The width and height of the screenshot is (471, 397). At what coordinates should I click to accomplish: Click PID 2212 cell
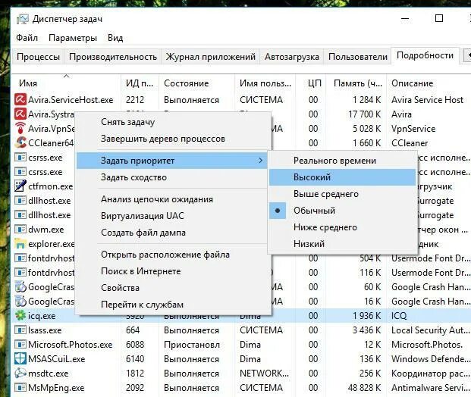(x=135, y=99)
